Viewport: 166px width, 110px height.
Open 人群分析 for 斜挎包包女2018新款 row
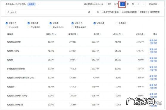[x=153, y=70]
